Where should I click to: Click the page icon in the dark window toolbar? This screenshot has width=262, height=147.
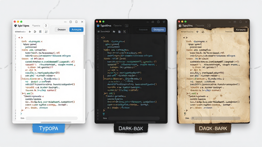119,31
